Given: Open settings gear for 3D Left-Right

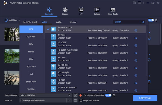Looking at the screenshot, I should click(x=136, y=76).
